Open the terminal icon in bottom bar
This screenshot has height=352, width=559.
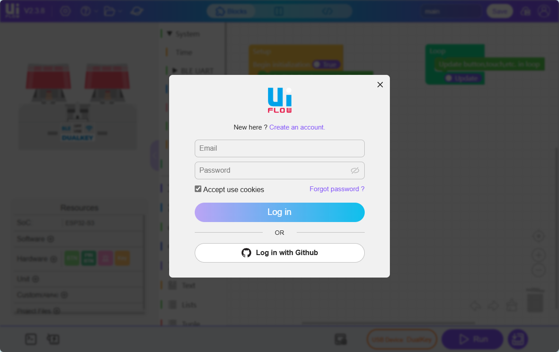(30, 339)
